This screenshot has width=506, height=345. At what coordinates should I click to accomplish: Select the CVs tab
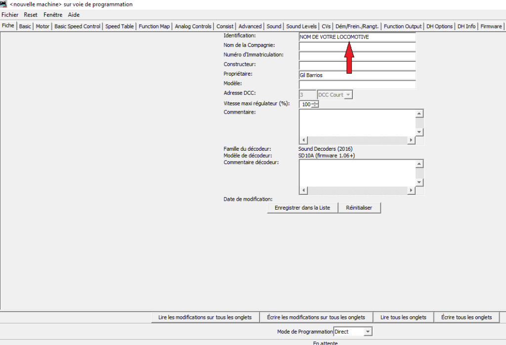click(x=326, y=26)
